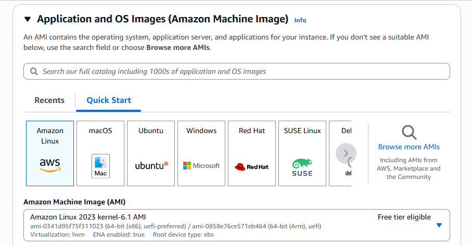The image size is (472, 246).
Task: Click the Free tier eligible label
Action: tap(404, 217)
